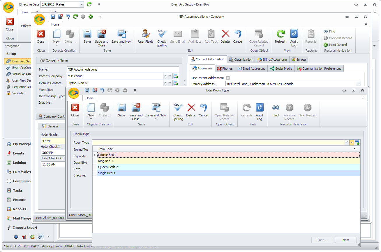
Task: Open navigation pane overflow arrow
Action: click(48, 237)
